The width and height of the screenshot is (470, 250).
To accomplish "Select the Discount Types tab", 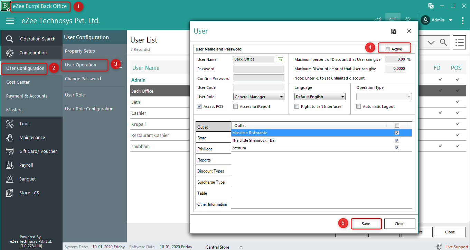I will [213, 171].
